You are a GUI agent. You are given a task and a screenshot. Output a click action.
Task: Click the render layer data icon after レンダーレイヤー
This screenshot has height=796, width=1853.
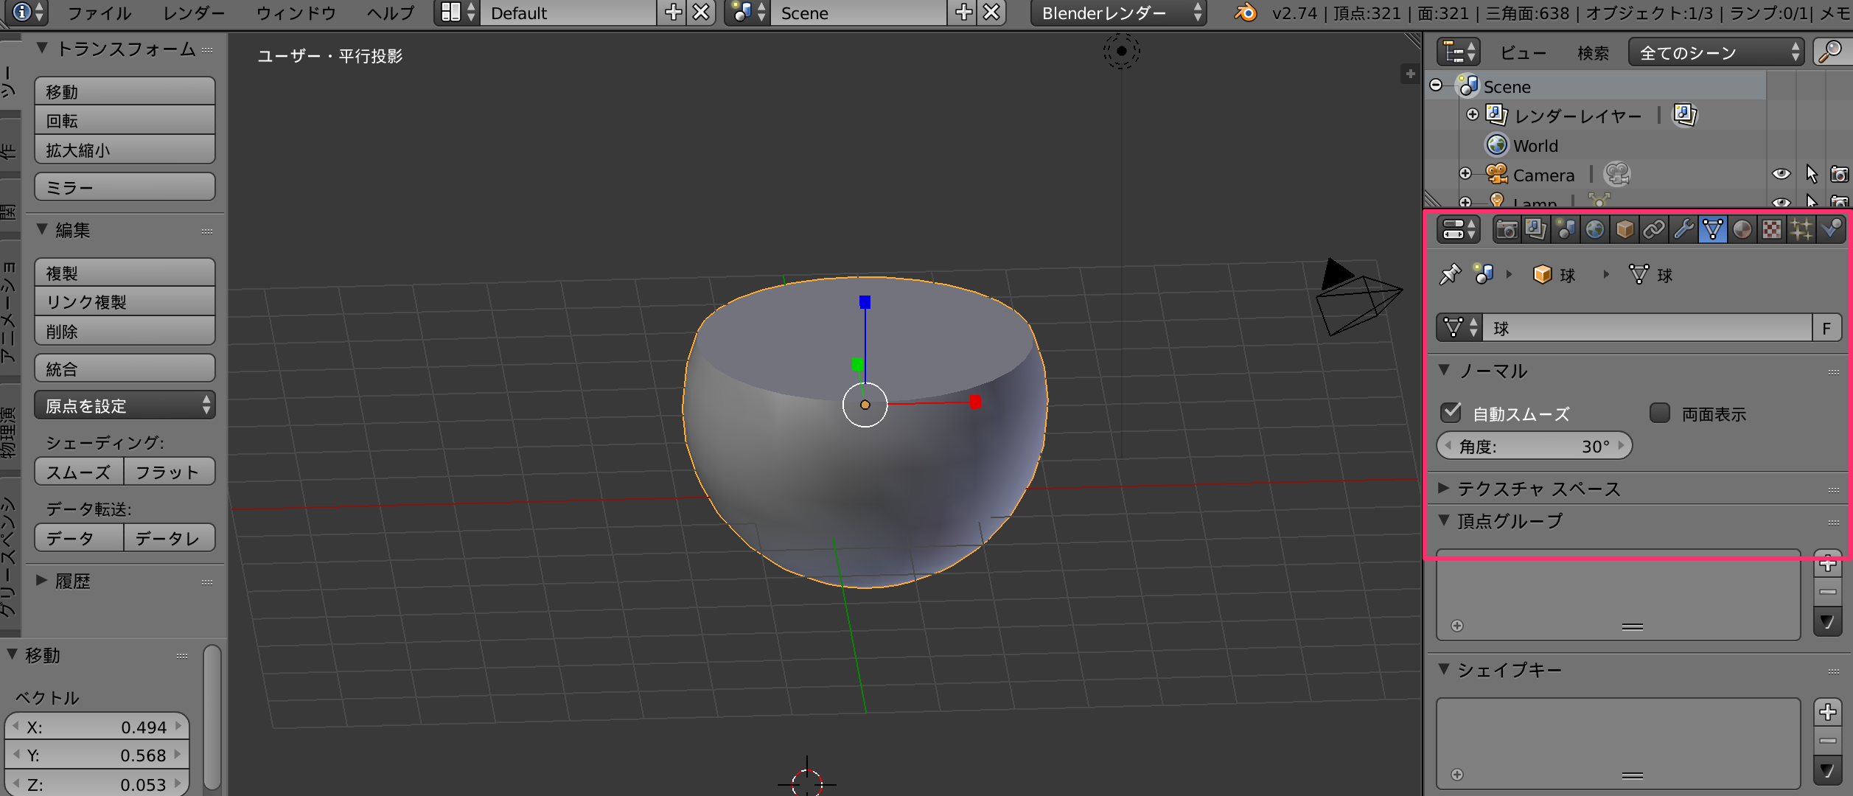(x=1685, y=115)
